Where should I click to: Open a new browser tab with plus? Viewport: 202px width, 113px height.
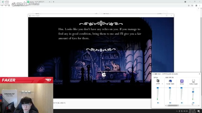click(x=53, y=2)
